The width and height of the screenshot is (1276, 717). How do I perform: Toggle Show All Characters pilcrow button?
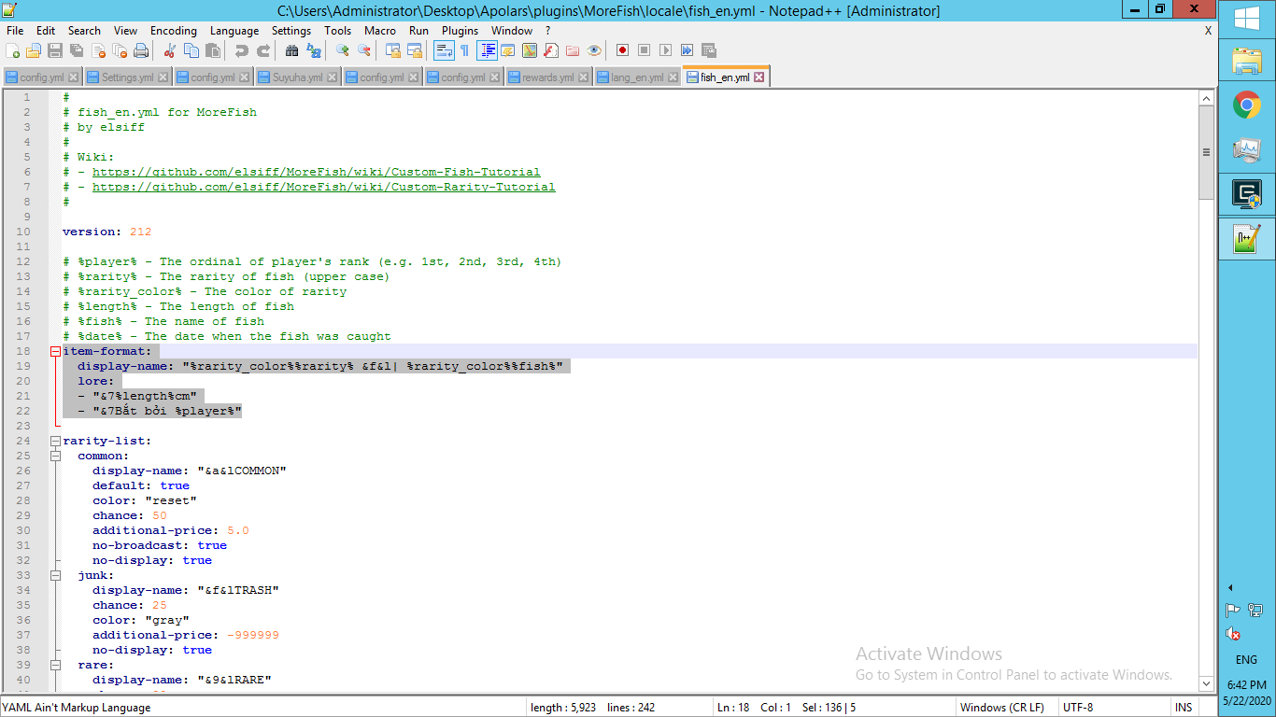click(464, 50)
